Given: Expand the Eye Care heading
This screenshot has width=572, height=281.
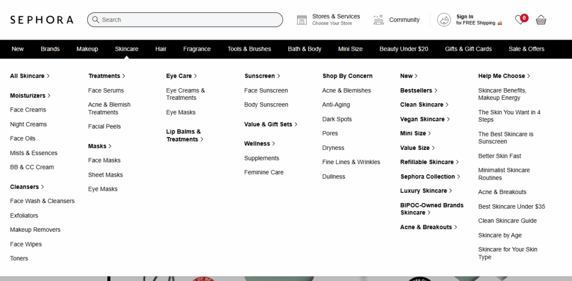Looking at the screenshot, I should (182, 76).
